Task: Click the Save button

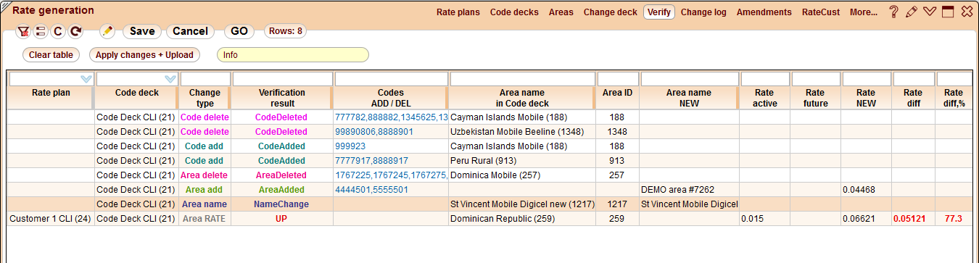Action: click(142, 31)
